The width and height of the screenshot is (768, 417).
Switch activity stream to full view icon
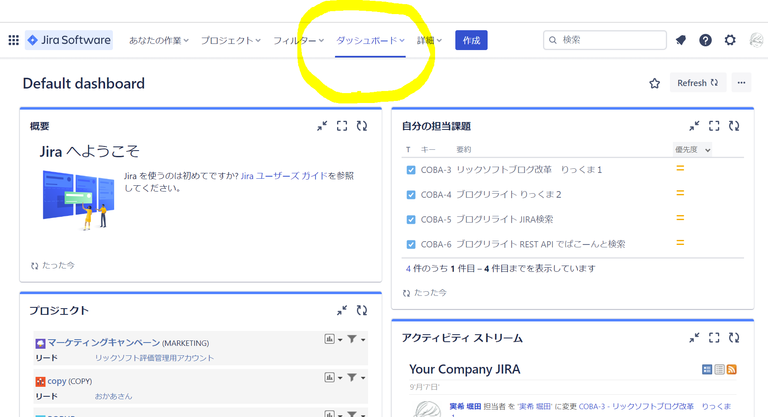[707, 369]
